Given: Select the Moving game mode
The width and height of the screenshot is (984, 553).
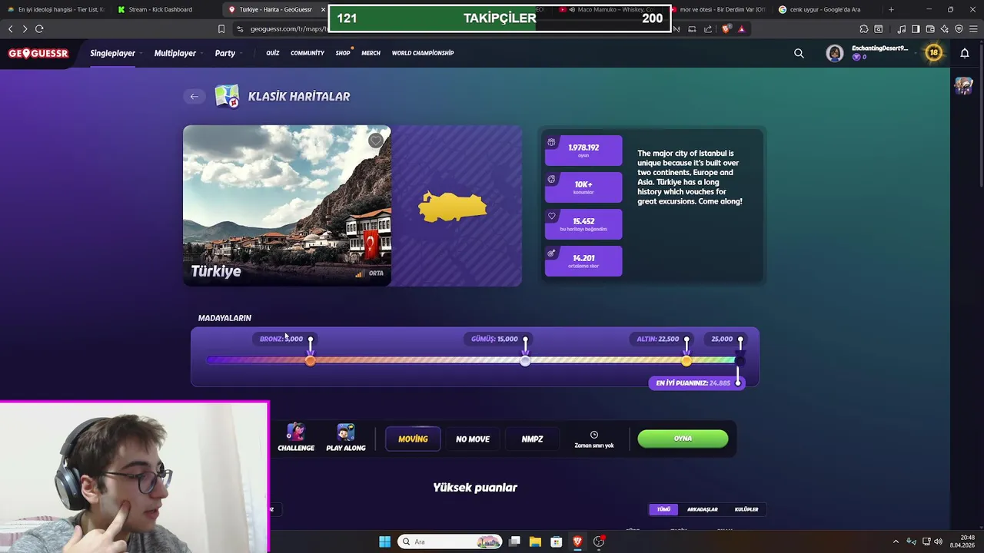Looking at the screenshot, I should tap(413, 439).
